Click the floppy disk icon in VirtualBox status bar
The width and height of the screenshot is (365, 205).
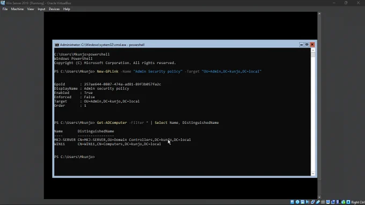[303, 202]
